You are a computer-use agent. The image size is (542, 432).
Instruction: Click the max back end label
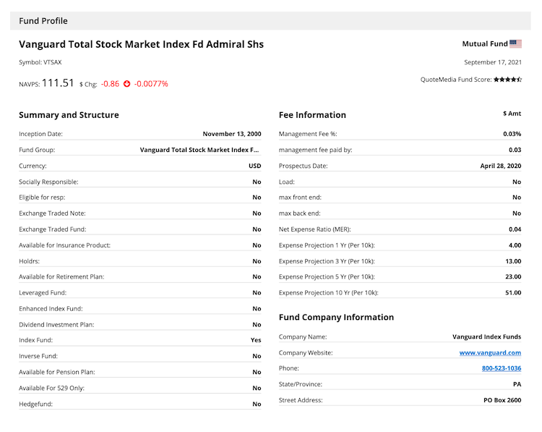(x=299, y=213)
